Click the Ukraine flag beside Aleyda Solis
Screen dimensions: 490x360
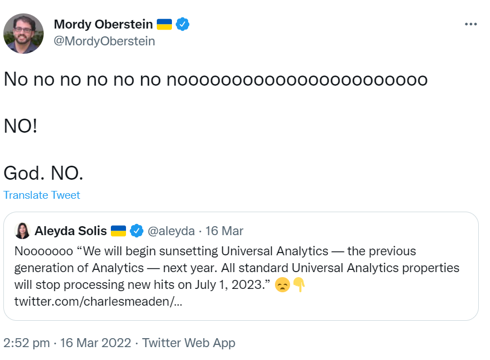119,231
